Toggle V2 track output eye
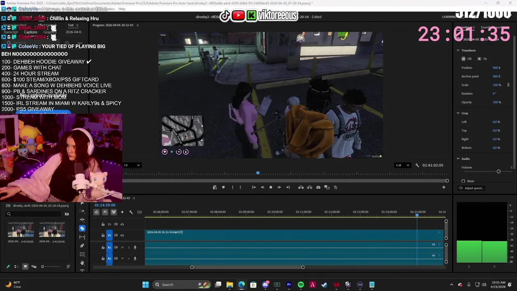Viewport: 517px width, 291px height. (122, 224)
